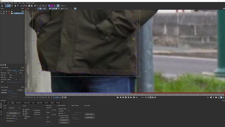225x127 pixels.
Task: Open the Blend Mode dropdown
Action: pos(12,73)
